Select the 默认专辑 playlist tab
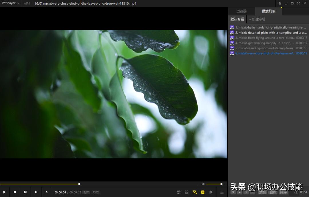The height and width of the screenshot is (197, 309). point(237,19)
